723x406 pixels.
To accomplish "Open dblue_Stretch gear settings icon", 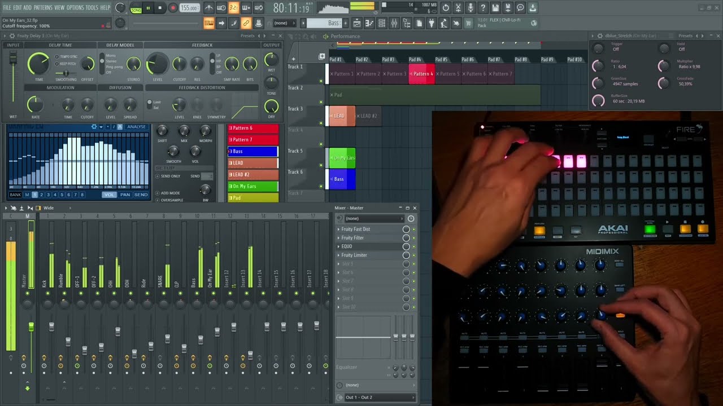I will point(599,36).
